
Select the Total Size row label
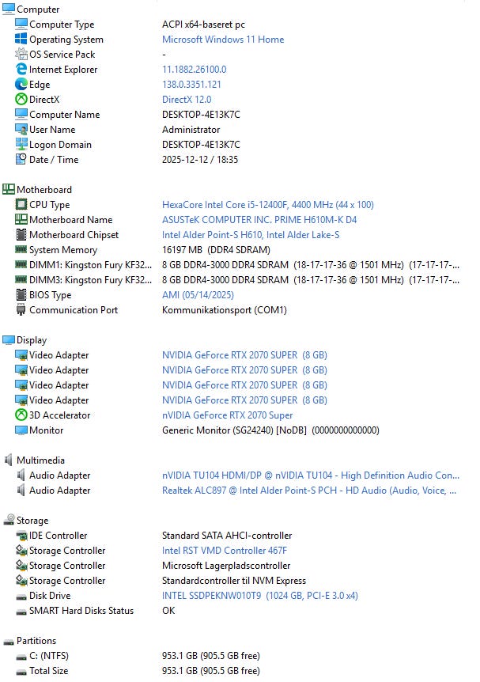pyautogui.click(x=49, y=671)
